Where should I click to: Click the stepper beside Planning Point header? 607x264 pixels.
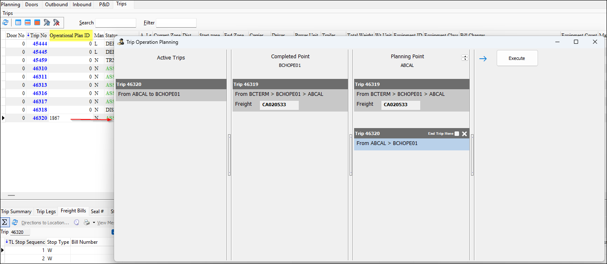pos(464,58)
